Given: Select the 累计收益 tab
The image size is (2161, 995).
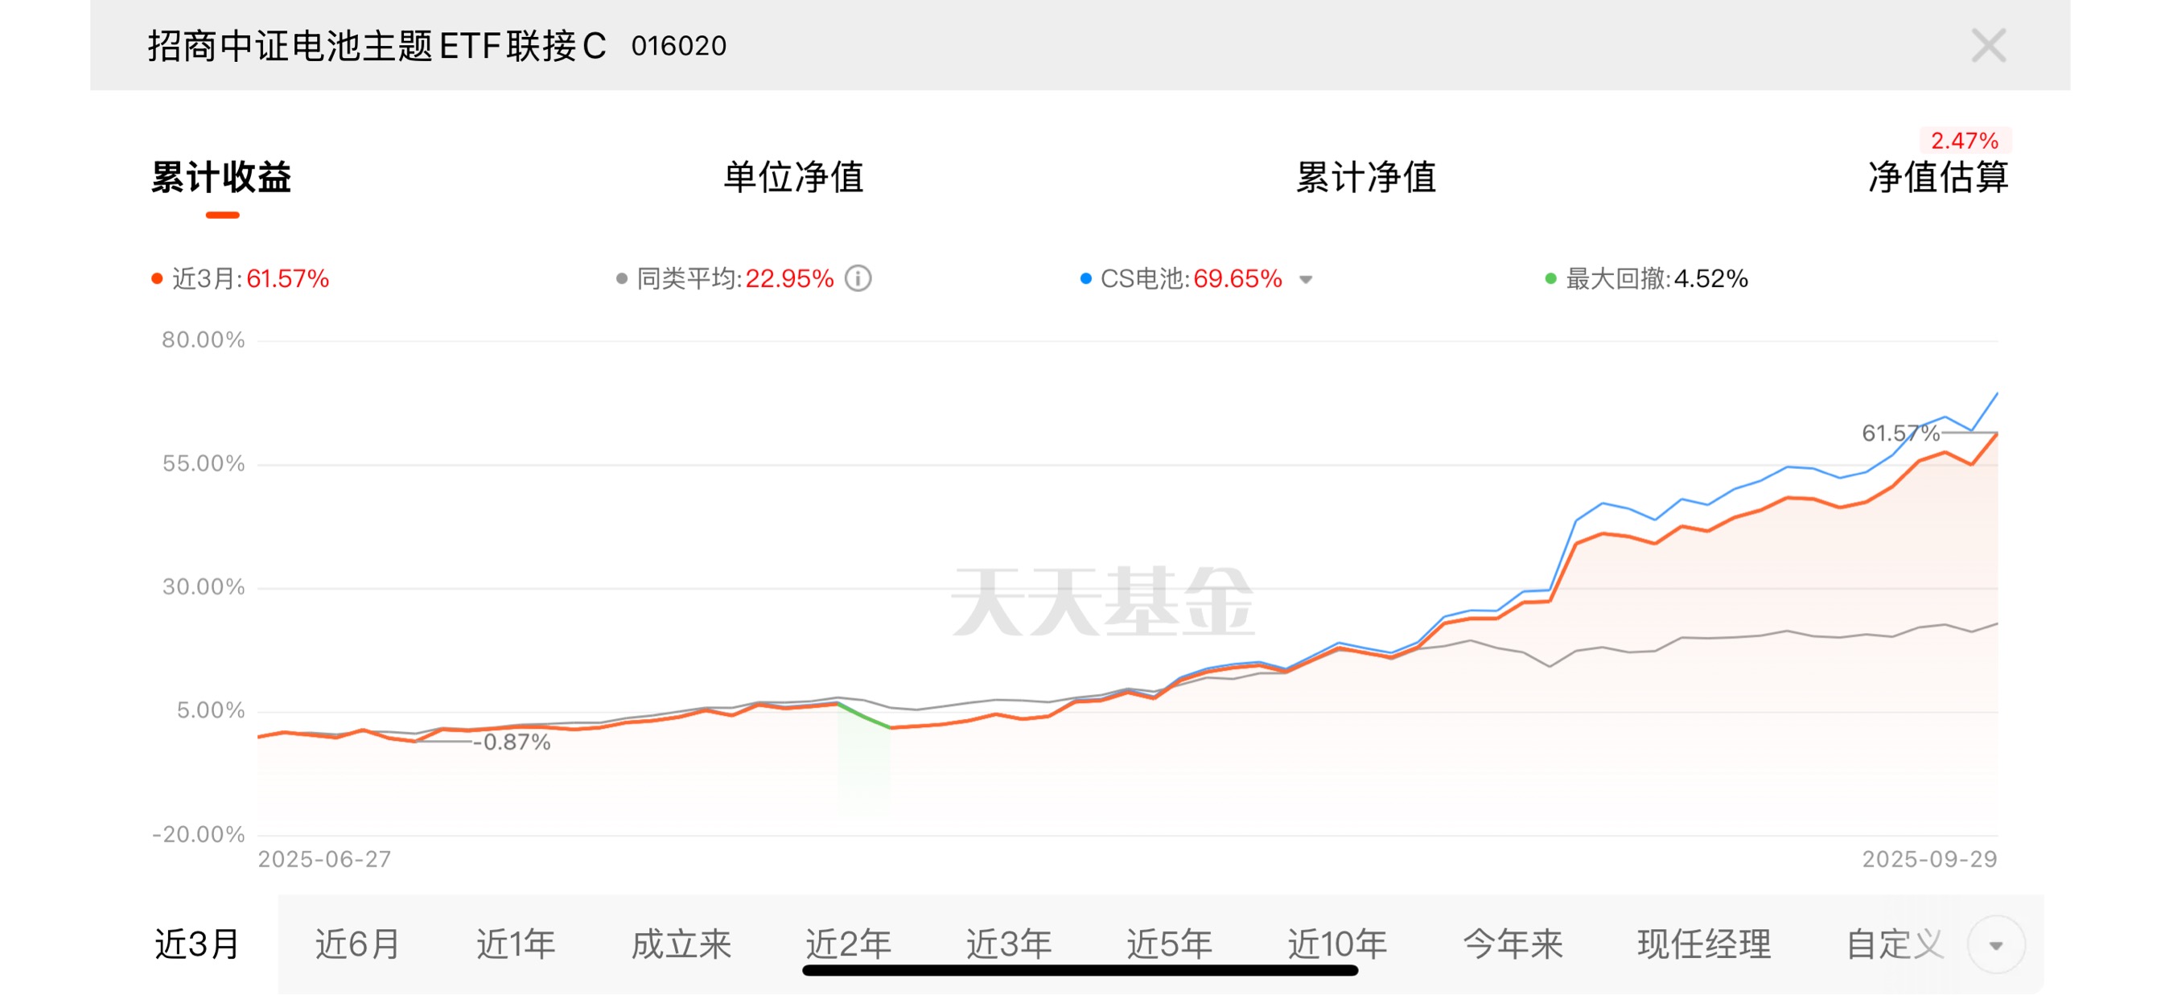Looking at the screenshot, I should (x=221, y=178).
